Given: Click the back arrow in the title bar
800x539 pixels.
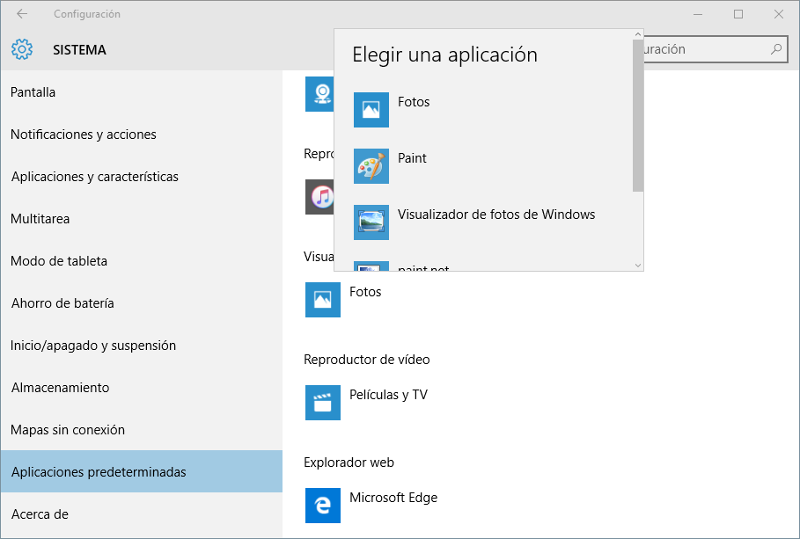Looking at the screenshot, I should (22, 14).
